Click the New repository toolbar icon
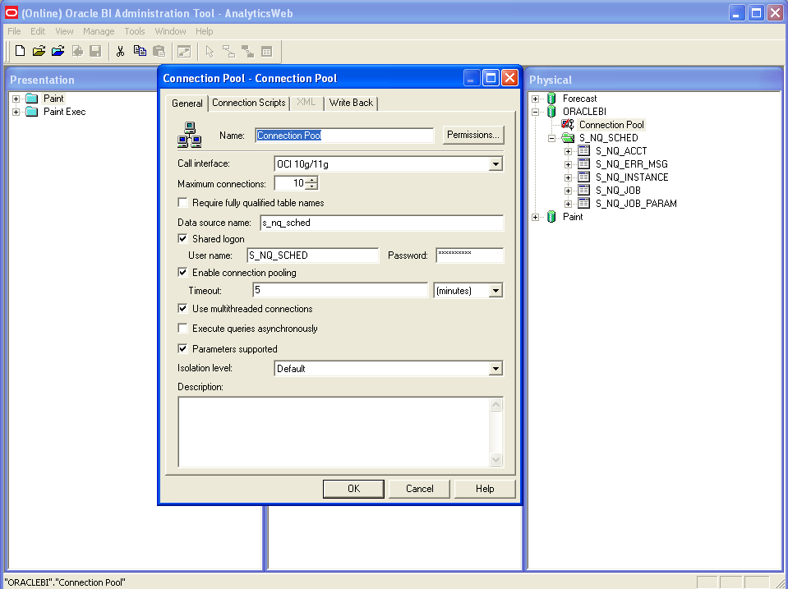The width and height of the screenshot is (788, 589). click(x=20, y=51)
